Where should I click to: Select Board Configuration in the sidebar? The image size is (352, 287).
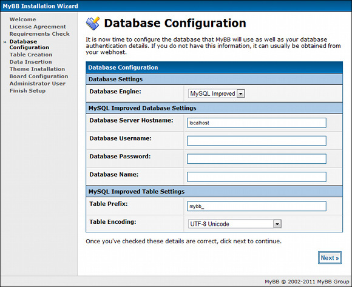click(39, 76)
